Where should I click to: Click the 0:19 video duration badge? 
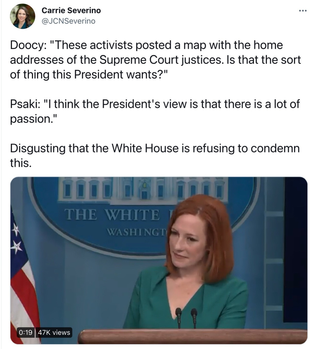[25, 333]
